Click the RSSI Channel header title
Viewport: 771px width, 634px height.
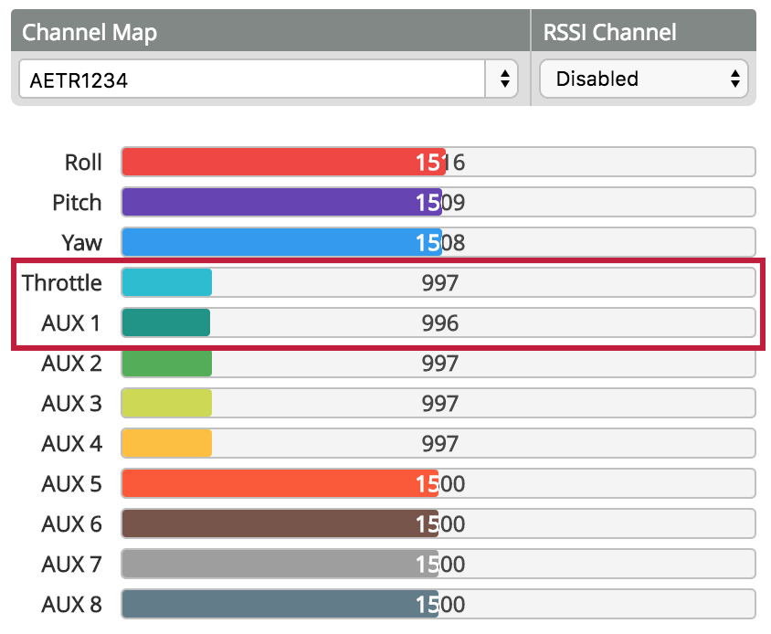point(610,33)
